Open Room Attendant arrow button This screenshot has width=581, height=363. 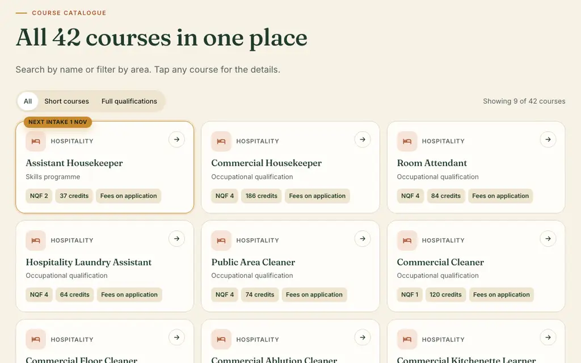(548, 140)
